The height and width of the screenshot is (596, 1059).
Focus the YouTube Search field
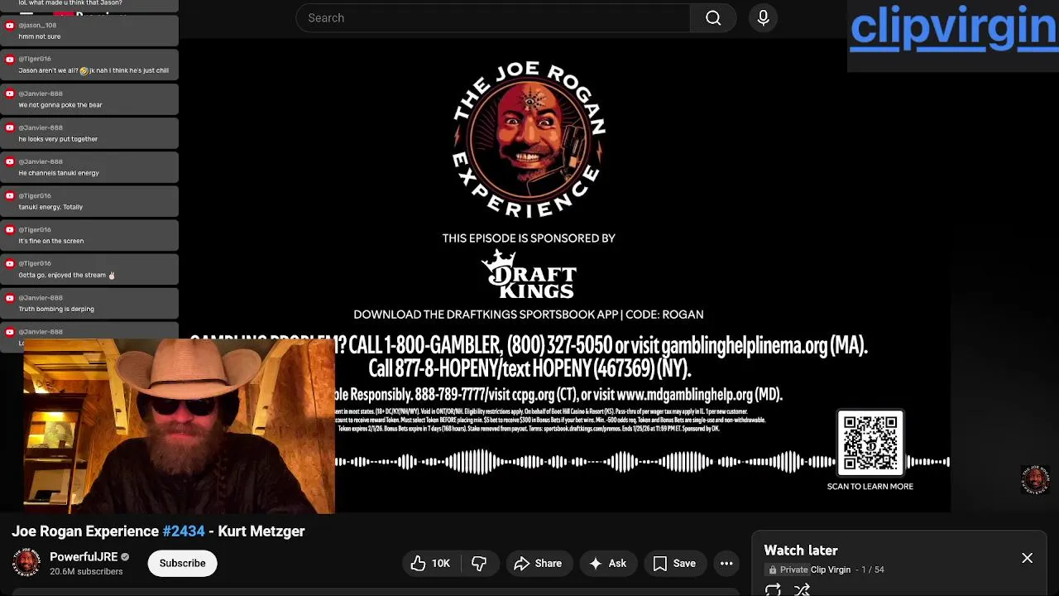[x=493, y=17]
